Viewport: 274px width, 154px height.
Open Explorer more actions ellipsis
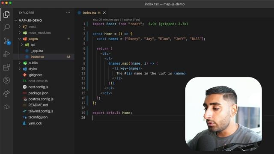(68, 12)
